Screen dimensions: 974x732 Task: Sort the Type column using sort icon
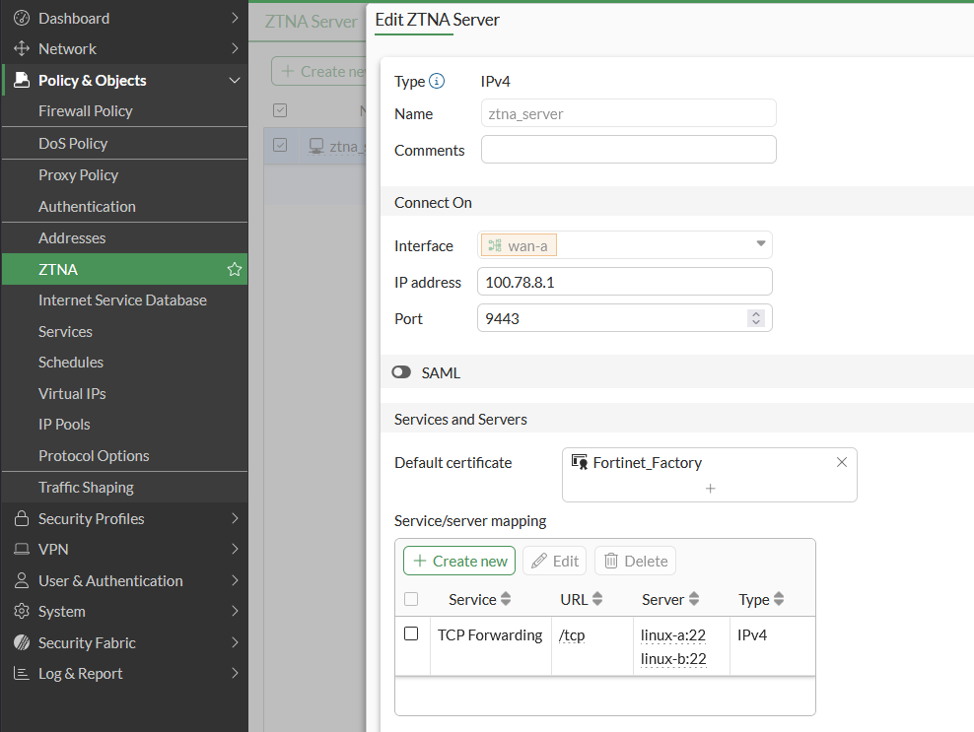pos(779,599)
